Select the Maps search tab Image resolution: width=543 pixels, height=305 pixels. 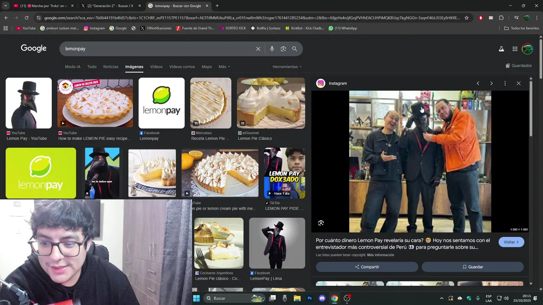(207, 67)
